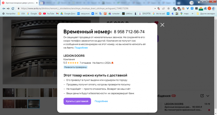
Task: Open the share page icon in address bar
Action: [x=163, y=8]
